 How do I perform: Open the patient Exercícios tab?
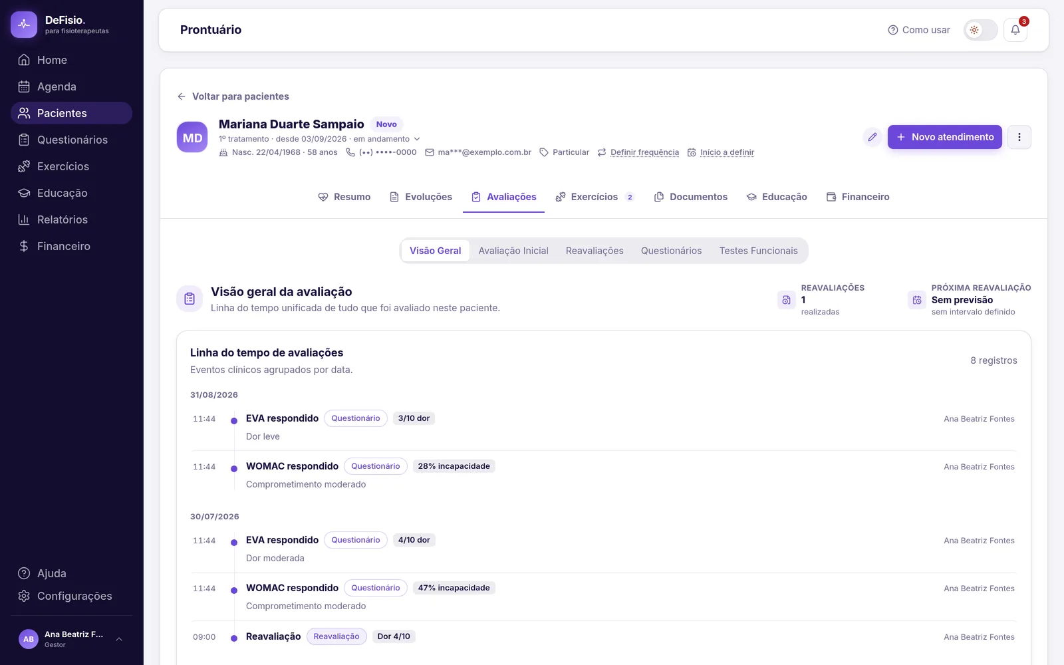pyautogui.click(x=595, y=197)
